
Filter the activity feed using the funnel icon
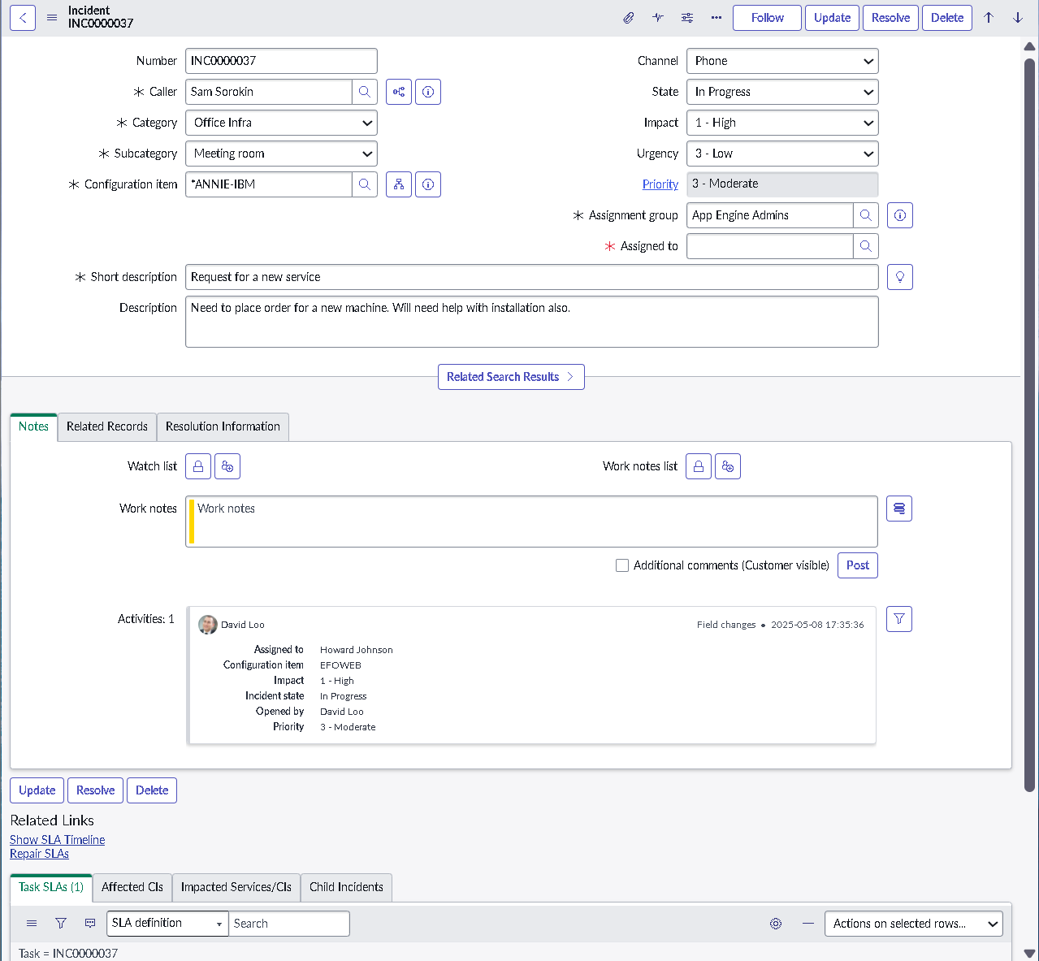point(898,619)
